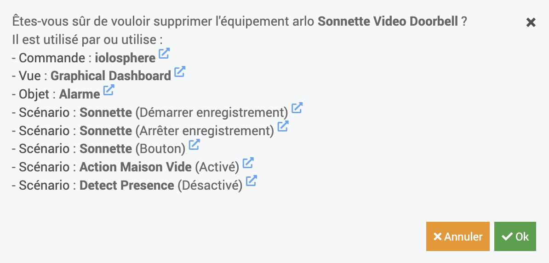The image size is (549, 263).
Task: Open link icon after Démarrer enregistrement
Action: tap(297, 108)
